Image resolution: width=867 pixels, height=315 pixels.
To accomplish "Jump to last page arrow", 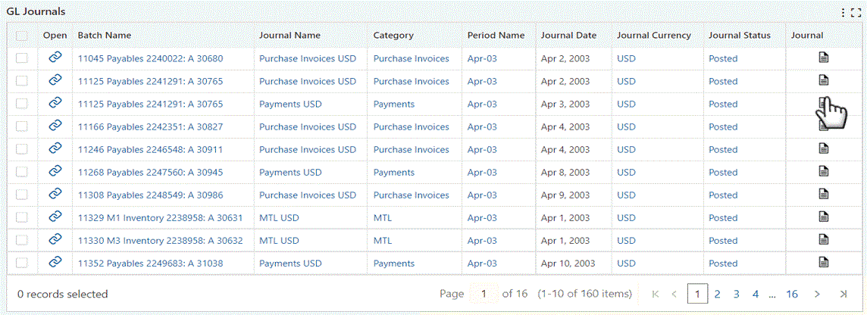I will (x=843, y=294).
